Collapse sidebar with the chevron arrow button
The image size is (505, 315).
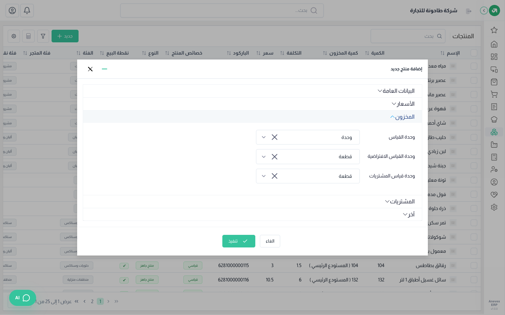point(484,10)
